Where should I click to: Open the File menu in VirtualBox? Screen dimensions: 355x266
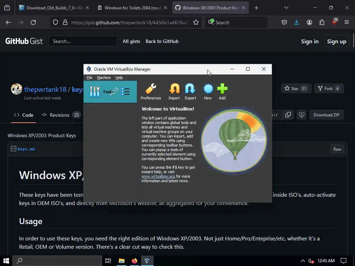coord(89,78)
